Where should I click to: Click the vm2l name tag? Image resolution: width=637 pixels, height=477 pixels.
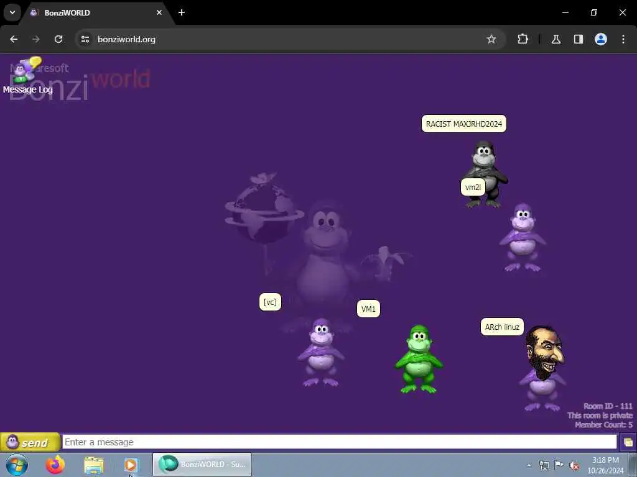(473, 187)
